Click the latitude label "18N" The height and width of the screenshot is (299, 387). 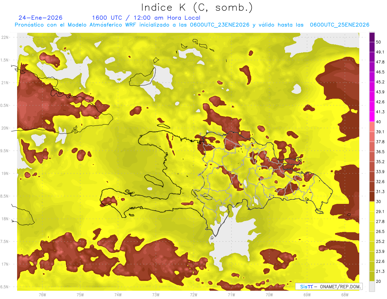[5, 219]
